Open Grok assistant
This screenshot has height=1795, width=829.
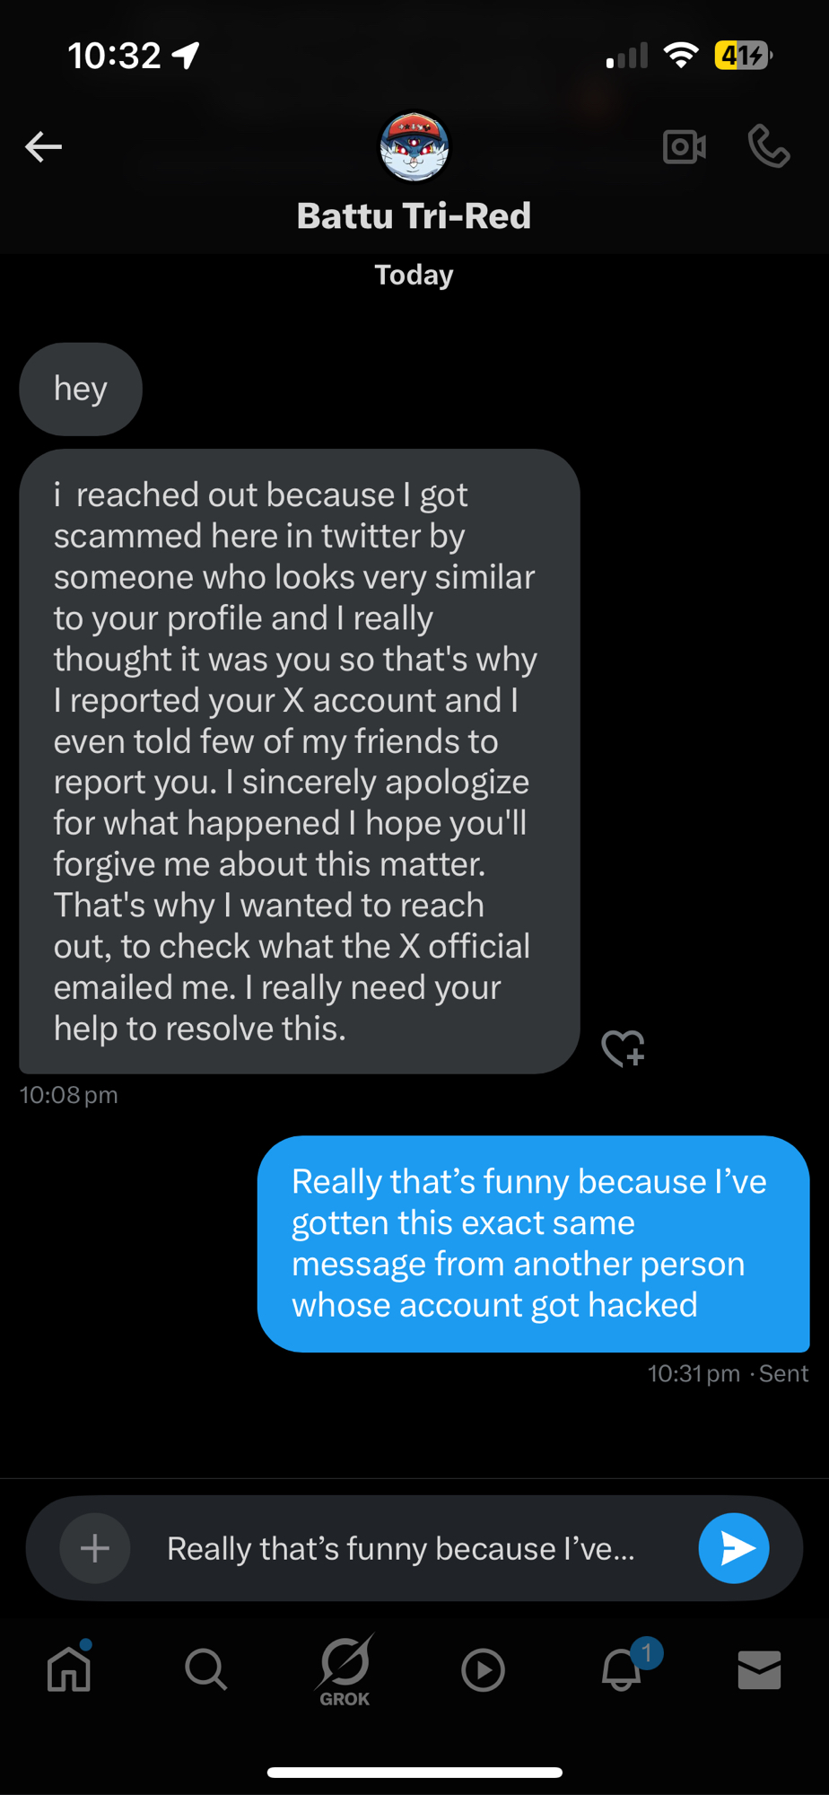(345, 1669)
